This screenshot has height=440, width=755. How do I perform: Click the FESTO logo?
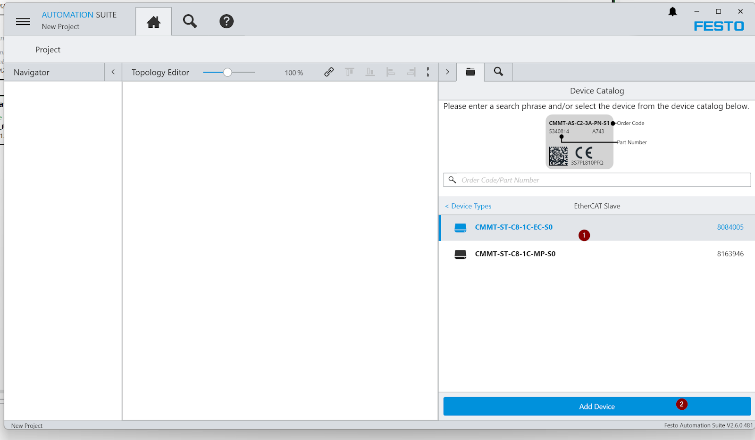[x=719, y=26]
